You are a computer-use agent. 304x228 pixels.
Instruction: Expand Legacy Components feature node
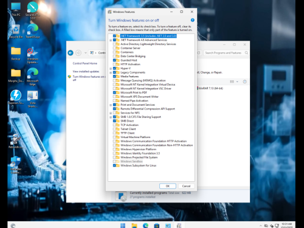[x=111, y=72]
